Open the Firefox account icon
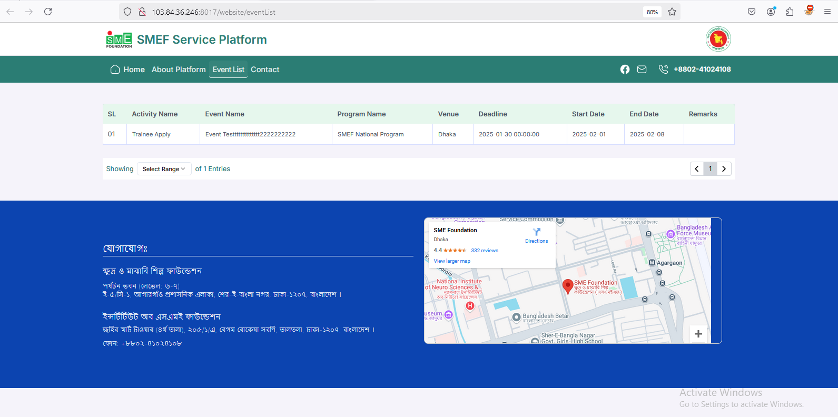Screen dimensions: 838x417 [771, 12]
